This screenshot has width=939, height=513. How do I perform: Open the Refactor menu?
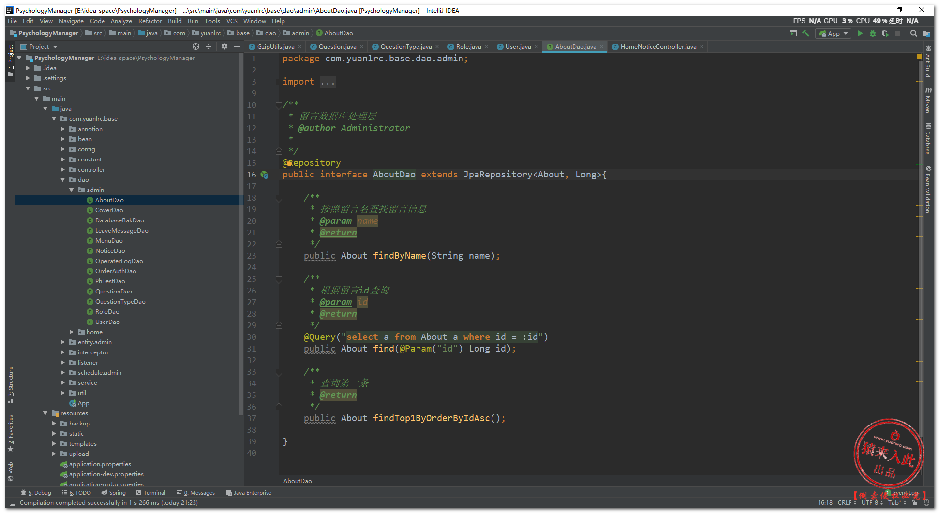150,21
